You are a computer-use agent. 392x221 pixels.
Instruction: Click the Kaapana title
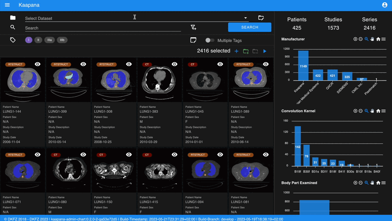coord(29,5)
